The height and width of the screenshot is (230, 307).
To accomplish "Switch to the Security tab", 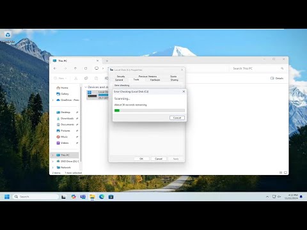I will click(121, 76).
